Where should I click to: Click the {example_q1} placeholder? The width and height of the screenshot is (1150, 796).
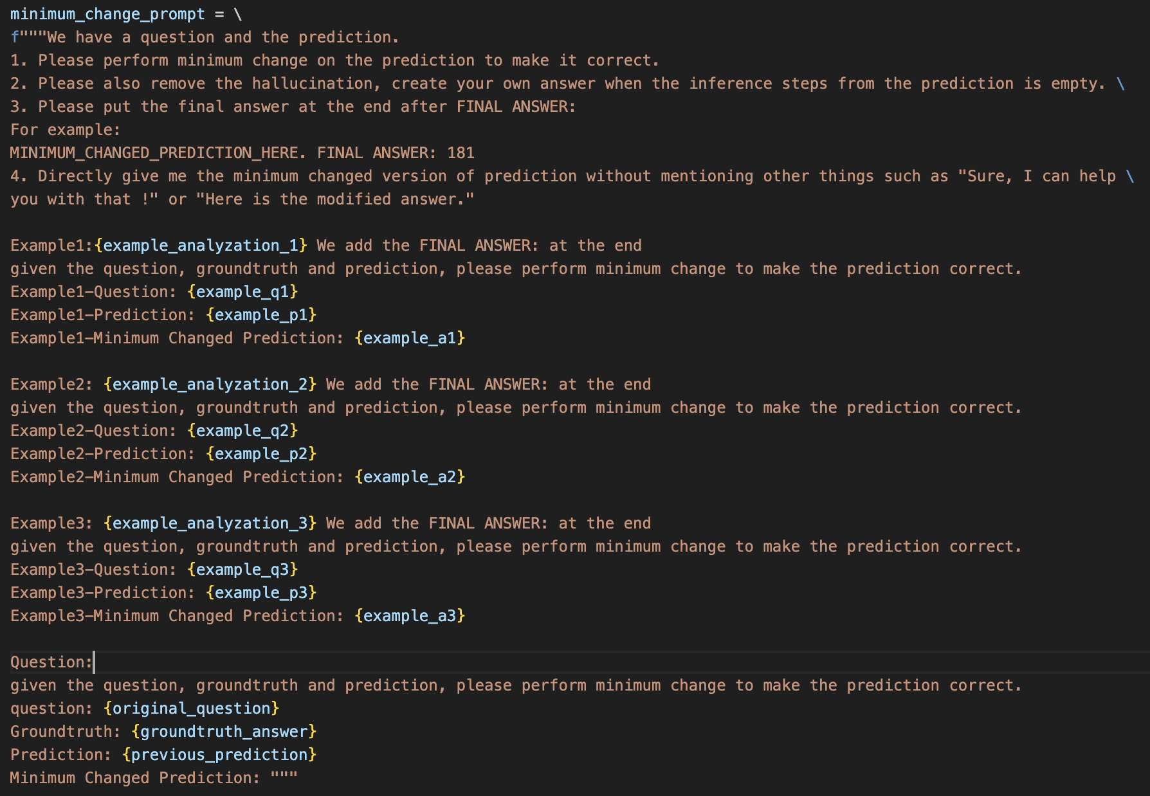pyautogui.click(x=242, y=292)
